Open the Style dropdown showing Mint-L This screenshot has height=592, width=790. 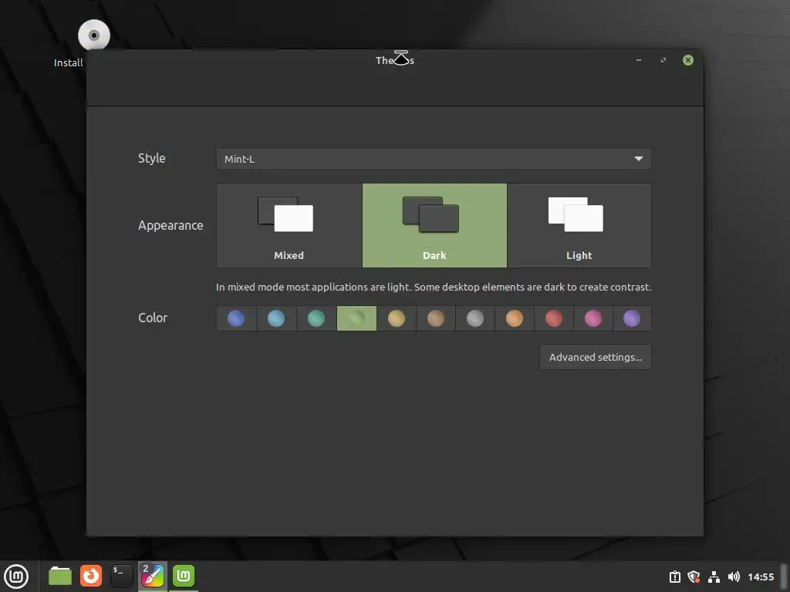pos(434,159)
